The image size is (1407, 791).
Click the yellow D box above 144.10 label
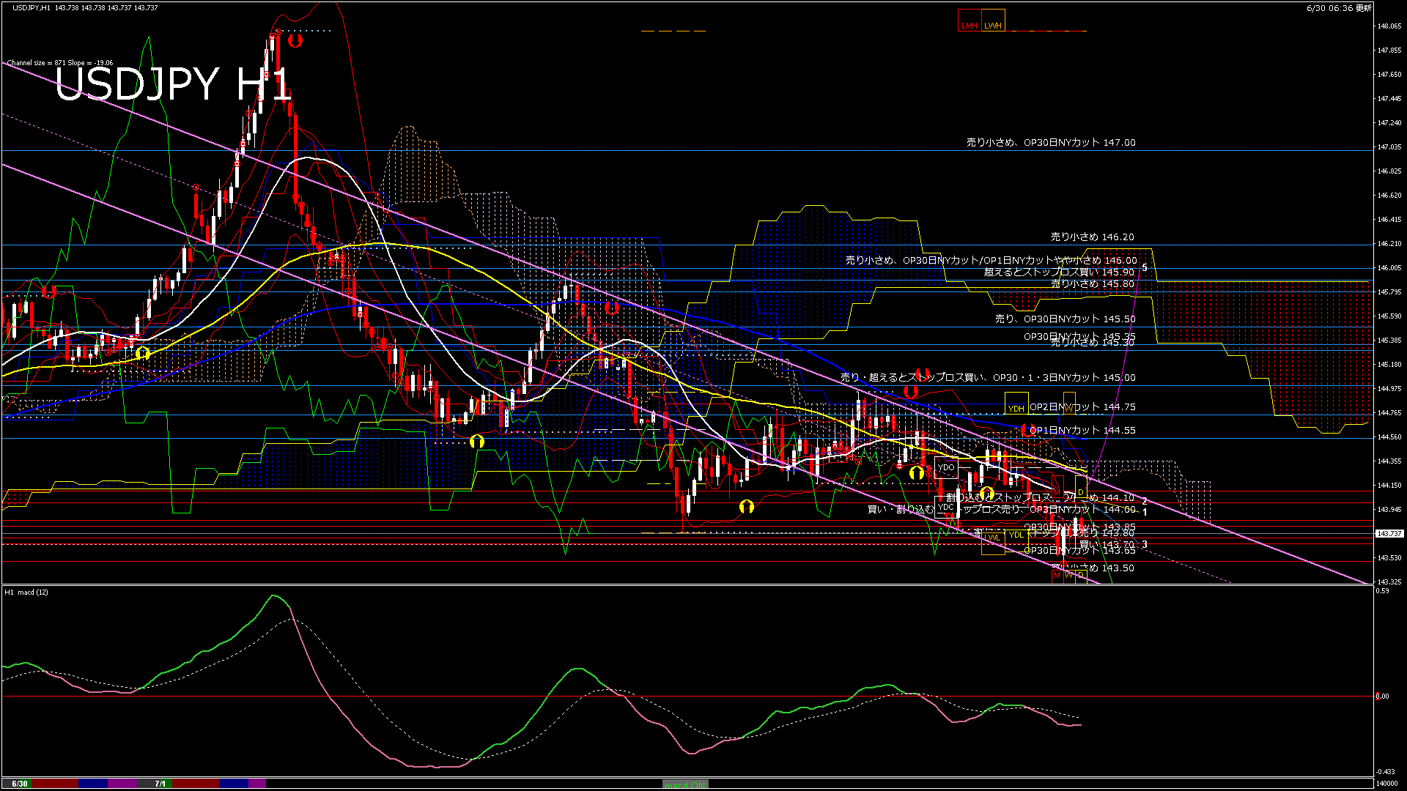[x=1081, y=487]
